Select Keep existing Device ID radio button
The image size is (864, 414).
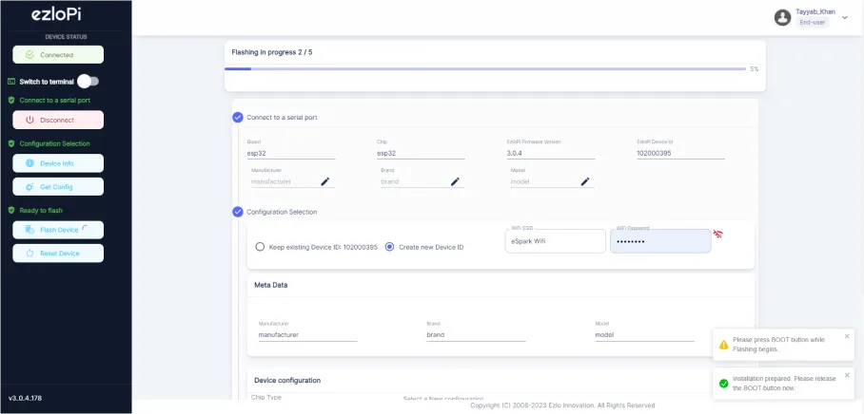pyautogui.click(x=260, y=247)
